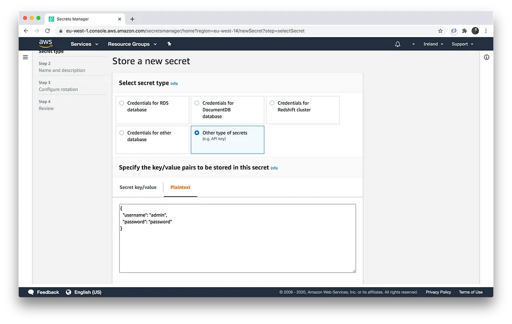Screen dimensions: 512x324
Task: Click the globe language icon
Action: click(68, 292)
